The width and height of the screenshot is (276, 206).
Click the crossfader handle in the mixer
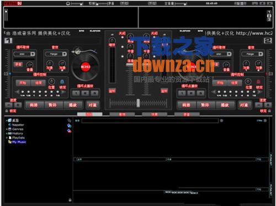(x=138, y=103)
